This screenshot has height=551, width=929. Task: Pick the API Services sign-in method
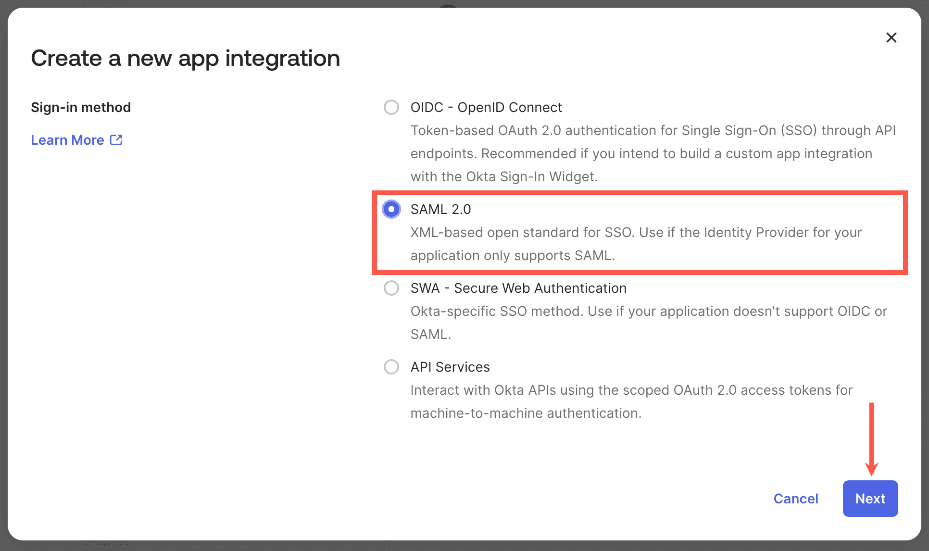pyautogui.click(x=391, y=367)
